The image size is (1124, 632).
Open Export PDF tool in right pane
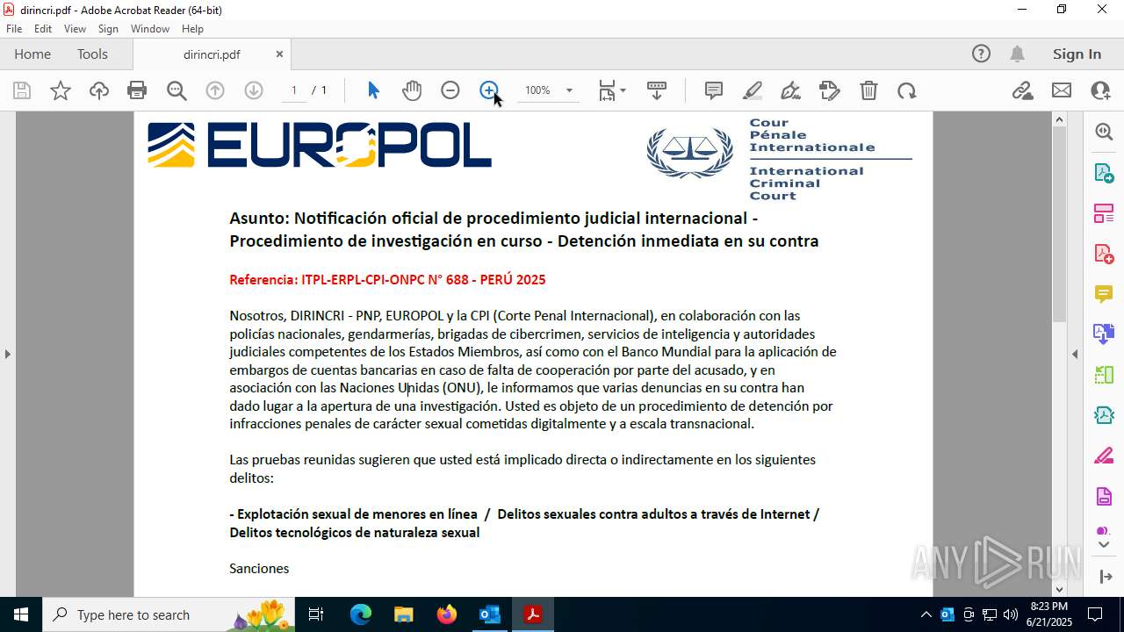click(x=1104, y=173)
